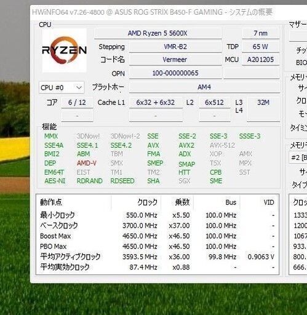Click the red AMD-V feature label
The image size is (307, 315).
coord(87,163)
